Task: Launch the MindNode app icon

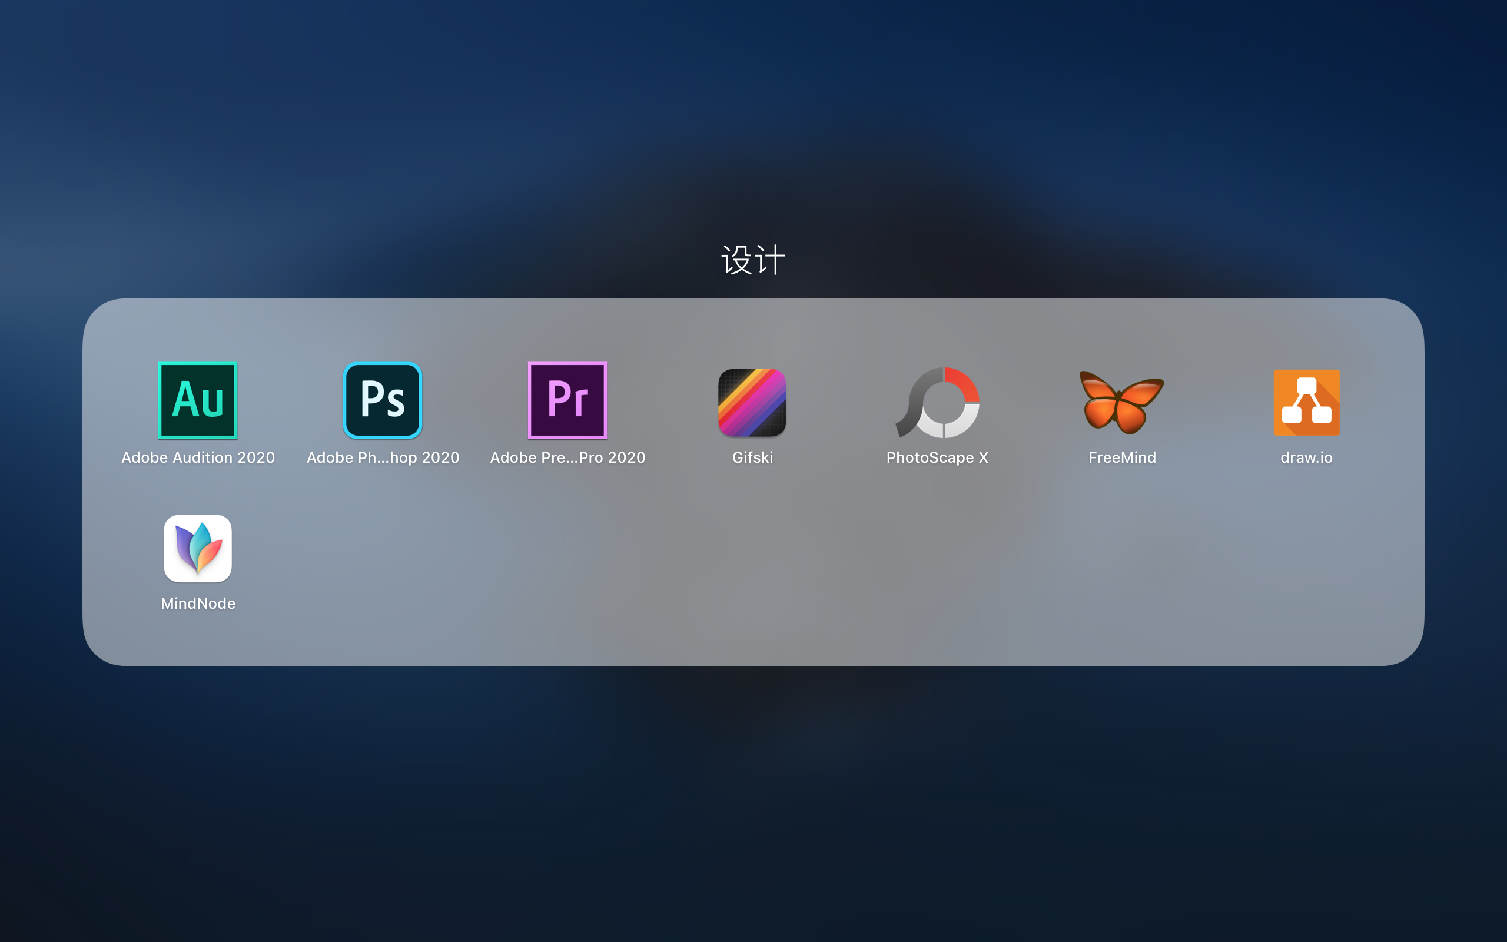Action: (x=198, y=548)
